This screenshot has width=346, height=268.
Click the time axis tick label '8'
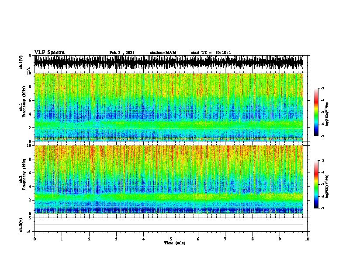tap(253, 239)
